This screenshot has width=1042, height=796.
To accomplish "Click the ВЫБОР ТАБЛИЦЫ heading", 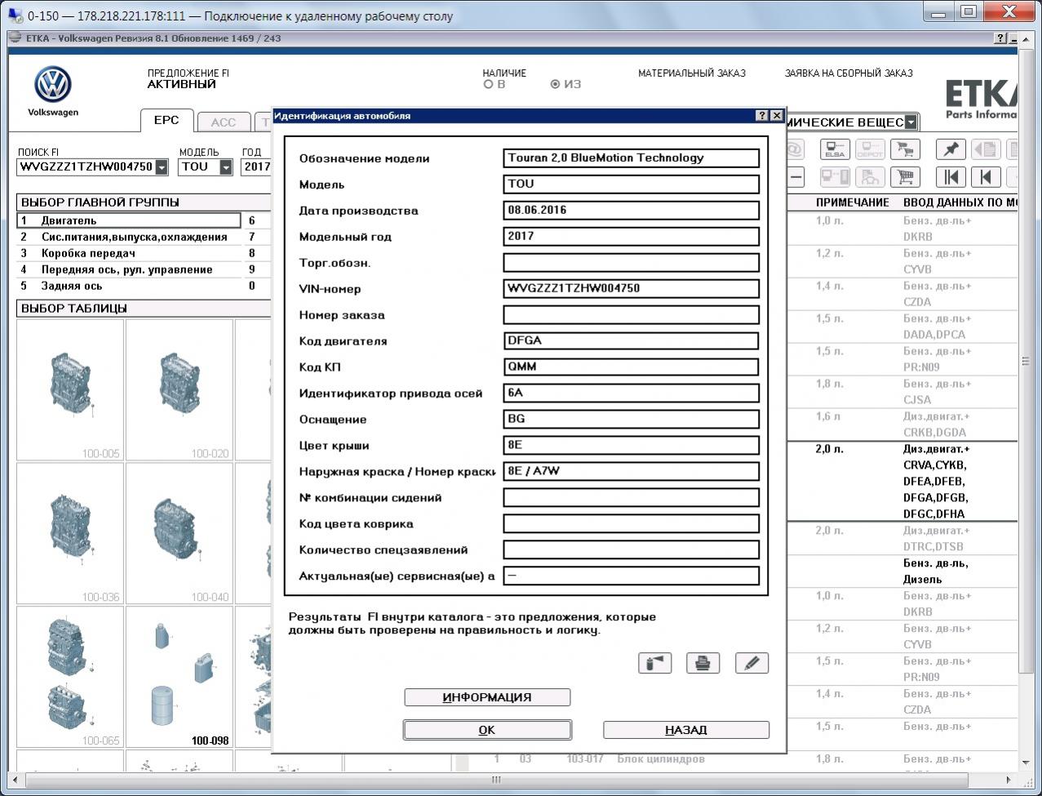I will [x=74, y=309].
